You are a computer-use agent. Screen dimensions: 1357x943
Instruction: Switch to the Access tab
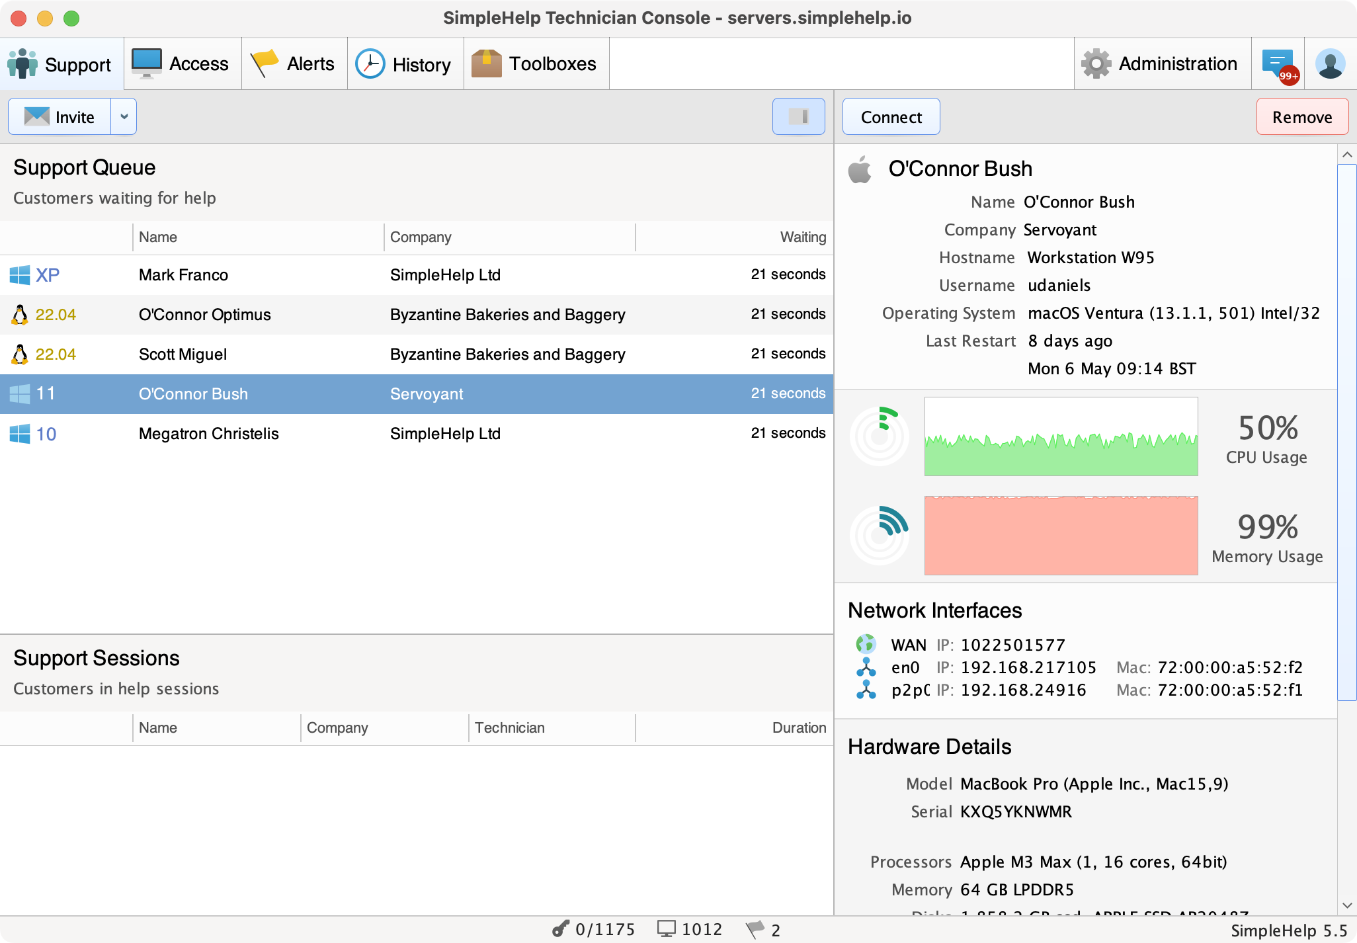pos(183,64)
